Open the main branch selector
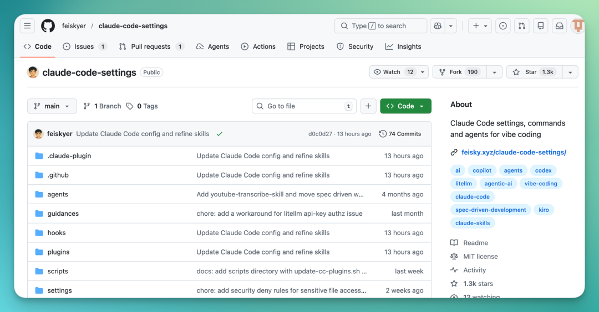Viewport: 599px width, 312px height. tap(52, 106)
